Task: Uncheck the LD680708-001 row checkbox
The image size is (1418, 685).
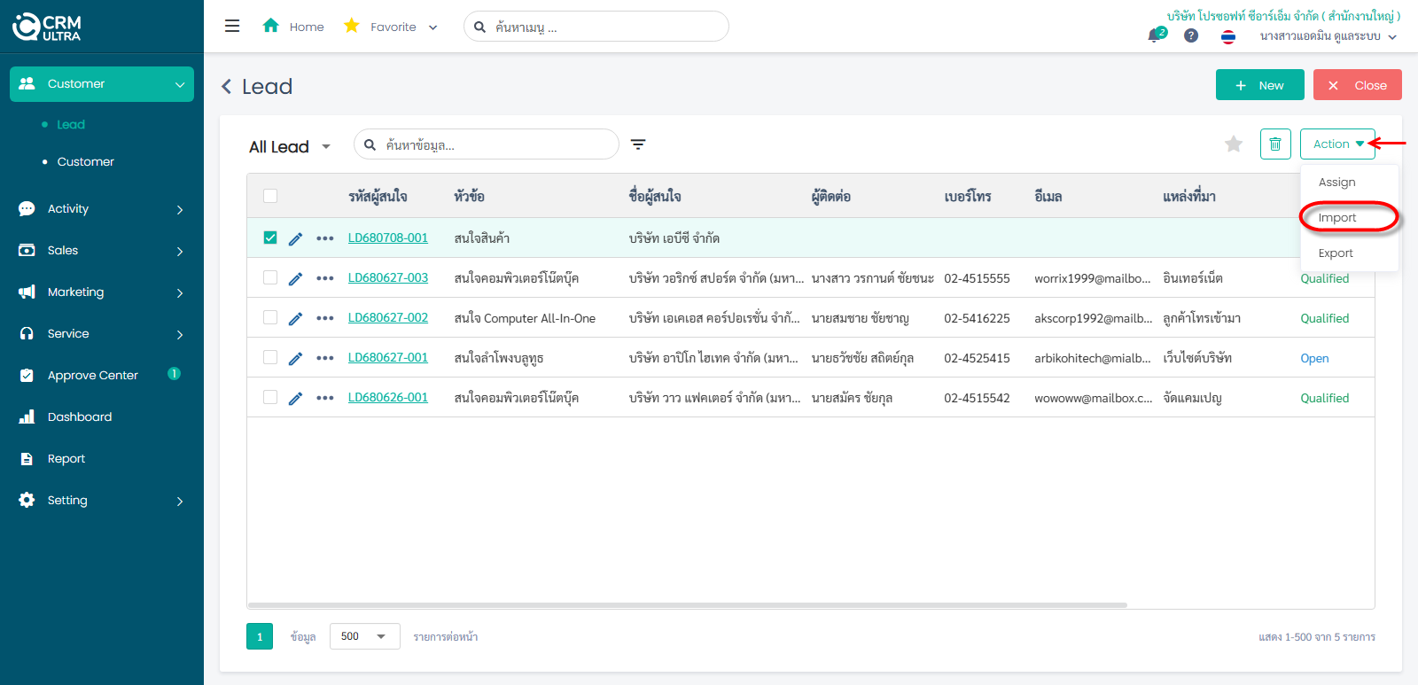Action: point(270,237)
